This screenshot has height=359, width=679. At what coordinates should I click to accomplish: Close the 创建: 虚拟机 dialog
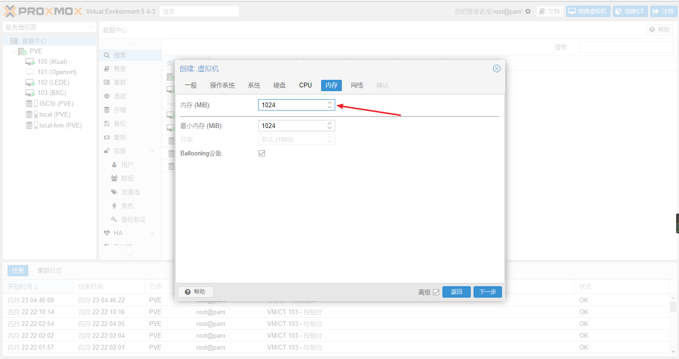click(x=497, y=68)
